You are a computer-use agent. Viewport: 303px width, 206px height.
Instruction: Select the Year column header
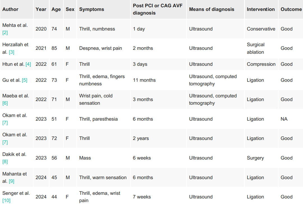[41, 9]
